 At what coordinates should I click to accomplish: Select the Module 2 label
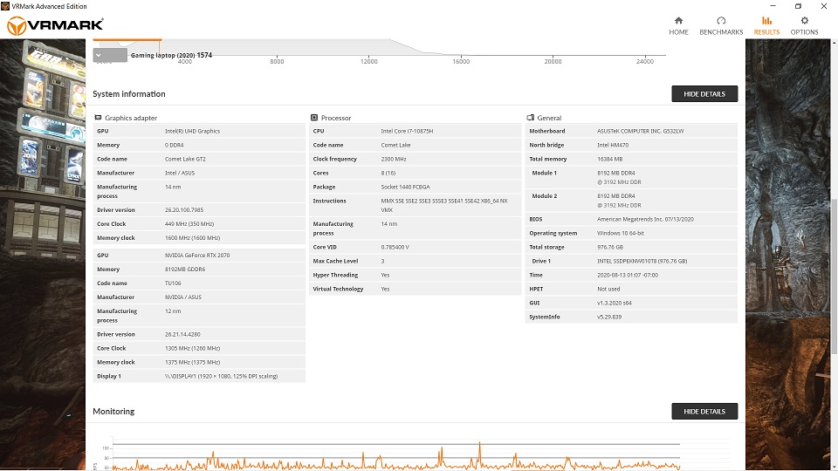[x=544, y=196]
